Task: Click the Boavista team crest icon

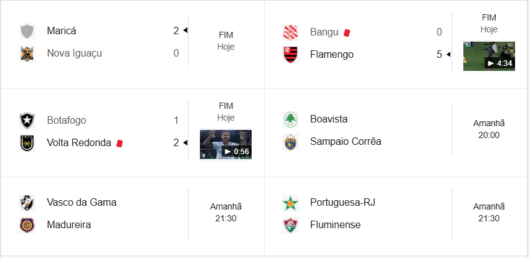Action: (x=290, y=119)
